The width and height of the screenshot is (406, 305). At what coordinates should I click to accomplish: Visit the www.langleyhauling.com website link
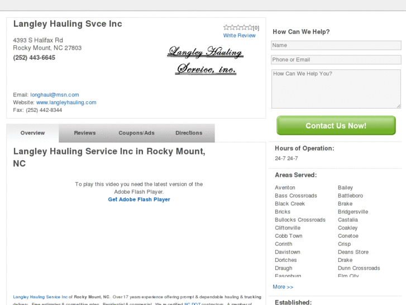coord(66,102)
